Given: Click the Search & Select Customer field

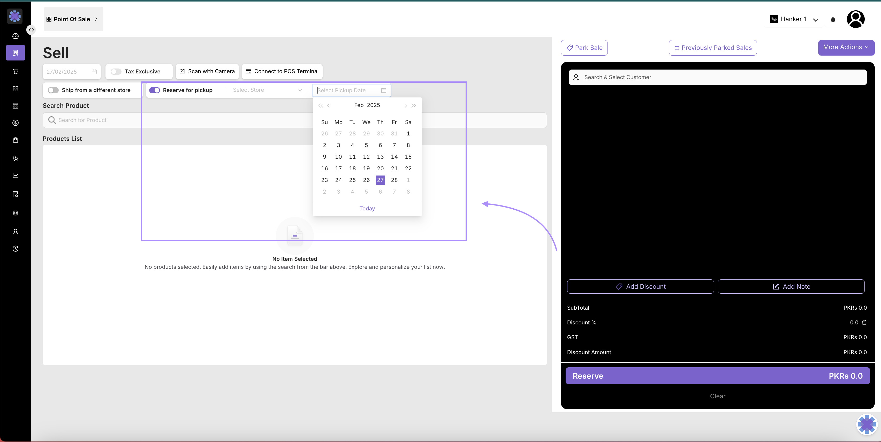Looking at the screenshot, I should [x=718, y=77].
